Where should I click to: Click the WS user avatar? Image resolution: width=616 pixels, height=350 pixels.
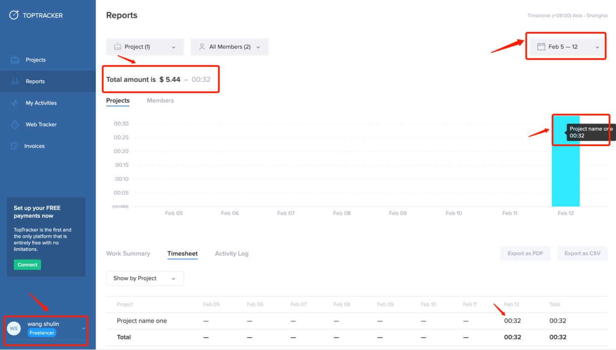[x=14, y=328]
